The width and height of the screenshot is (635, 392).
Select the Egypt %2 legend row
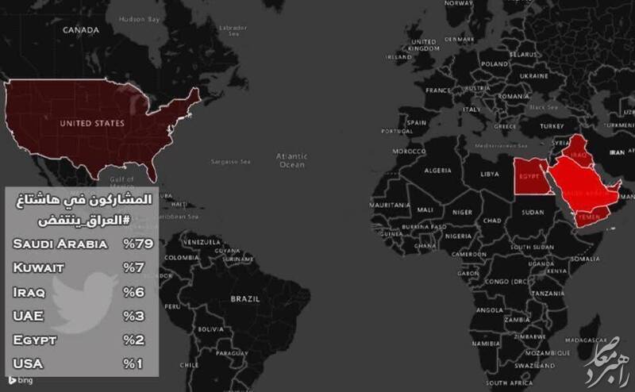pyautogui.click(x=79, y=340)
